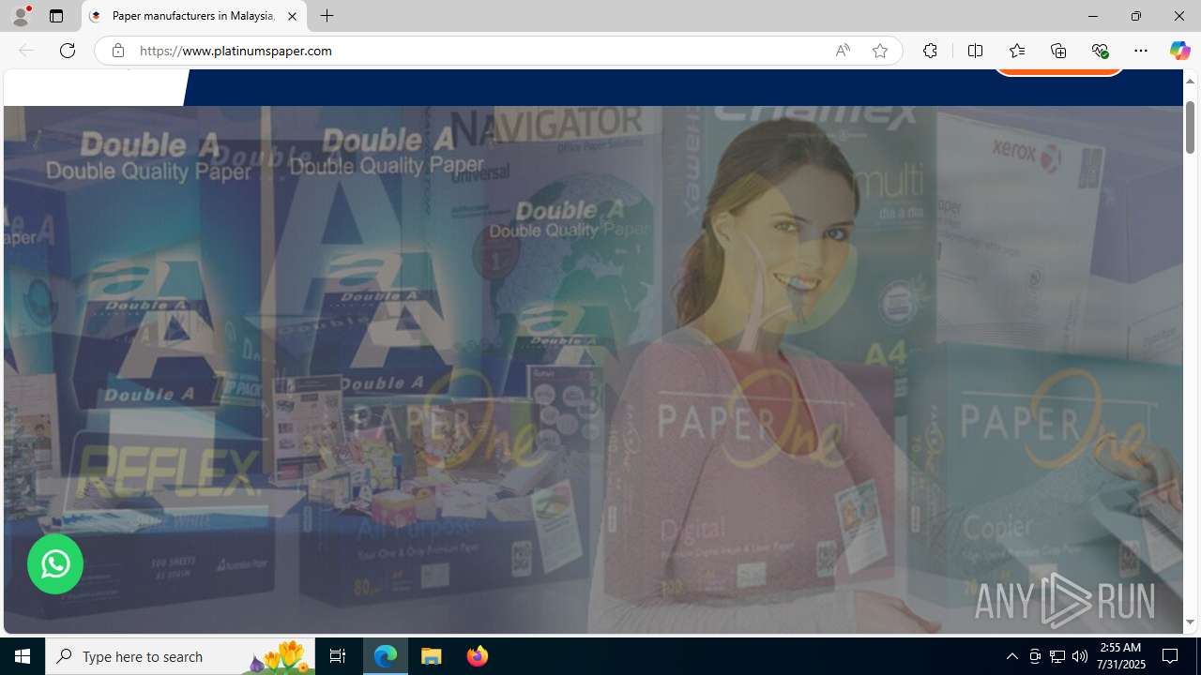Minimize the Edge window
The image size is (1201, 675).
coord(1092,16)
